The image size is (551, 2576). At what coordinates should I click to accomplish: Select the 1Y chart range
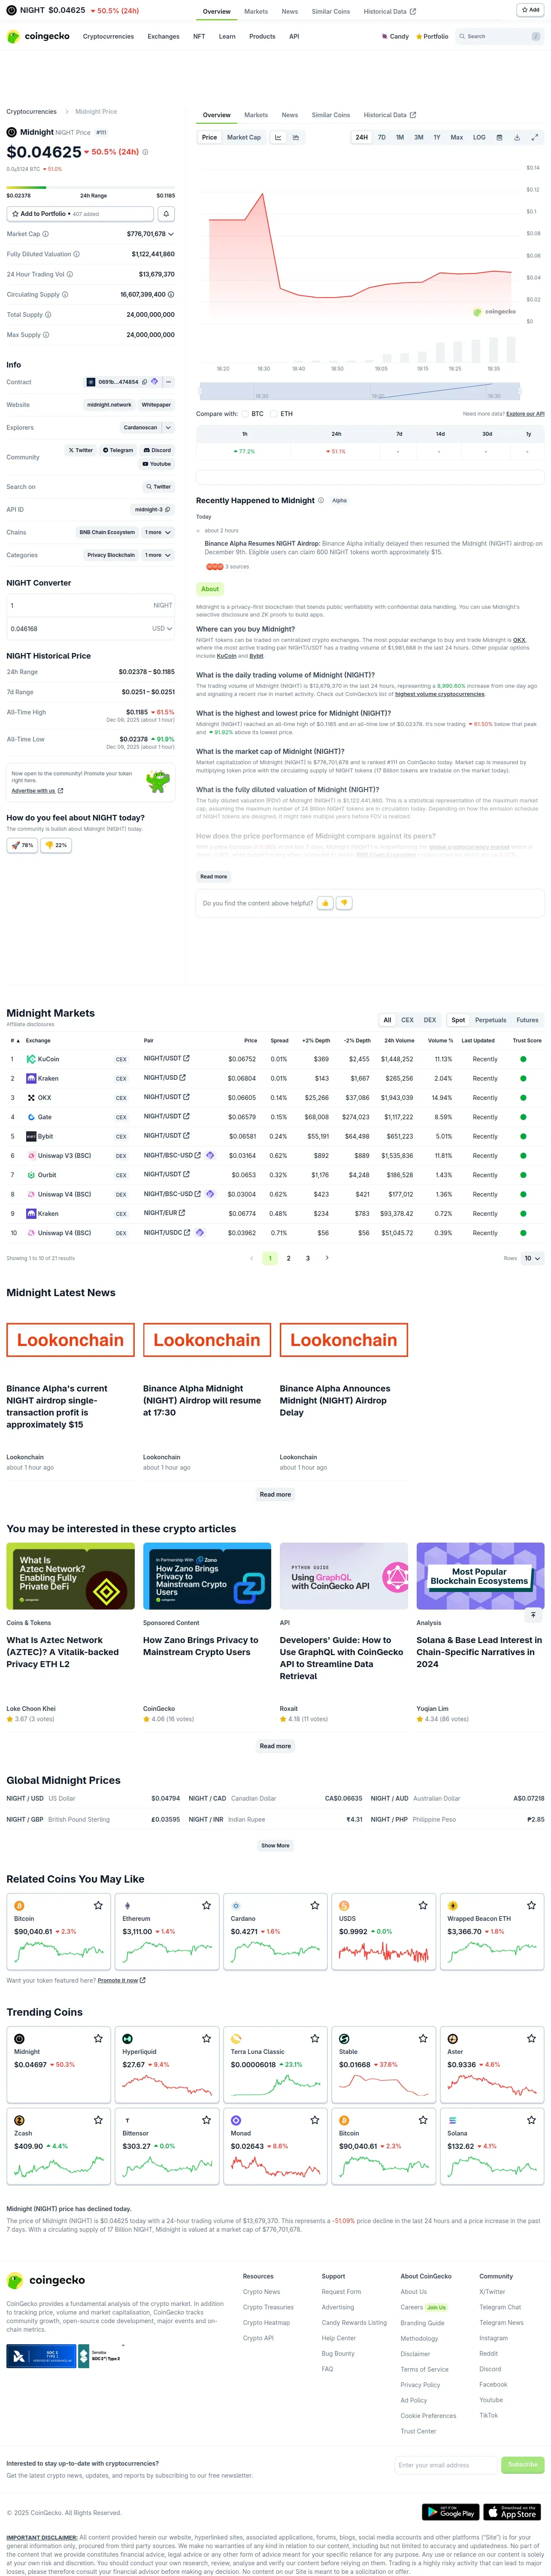(x=437, y=137)
